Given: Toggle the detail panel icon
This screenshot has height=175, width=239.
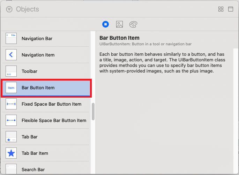Looking at the screenshot, I should (x=231, y=9).
